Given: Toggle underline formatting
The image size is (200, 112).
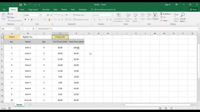Looking at the screenshot, I should coord(32,19).
